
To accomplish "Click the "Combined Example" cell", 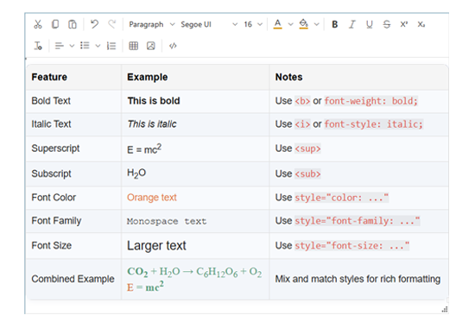I will [x=73, y=279].
